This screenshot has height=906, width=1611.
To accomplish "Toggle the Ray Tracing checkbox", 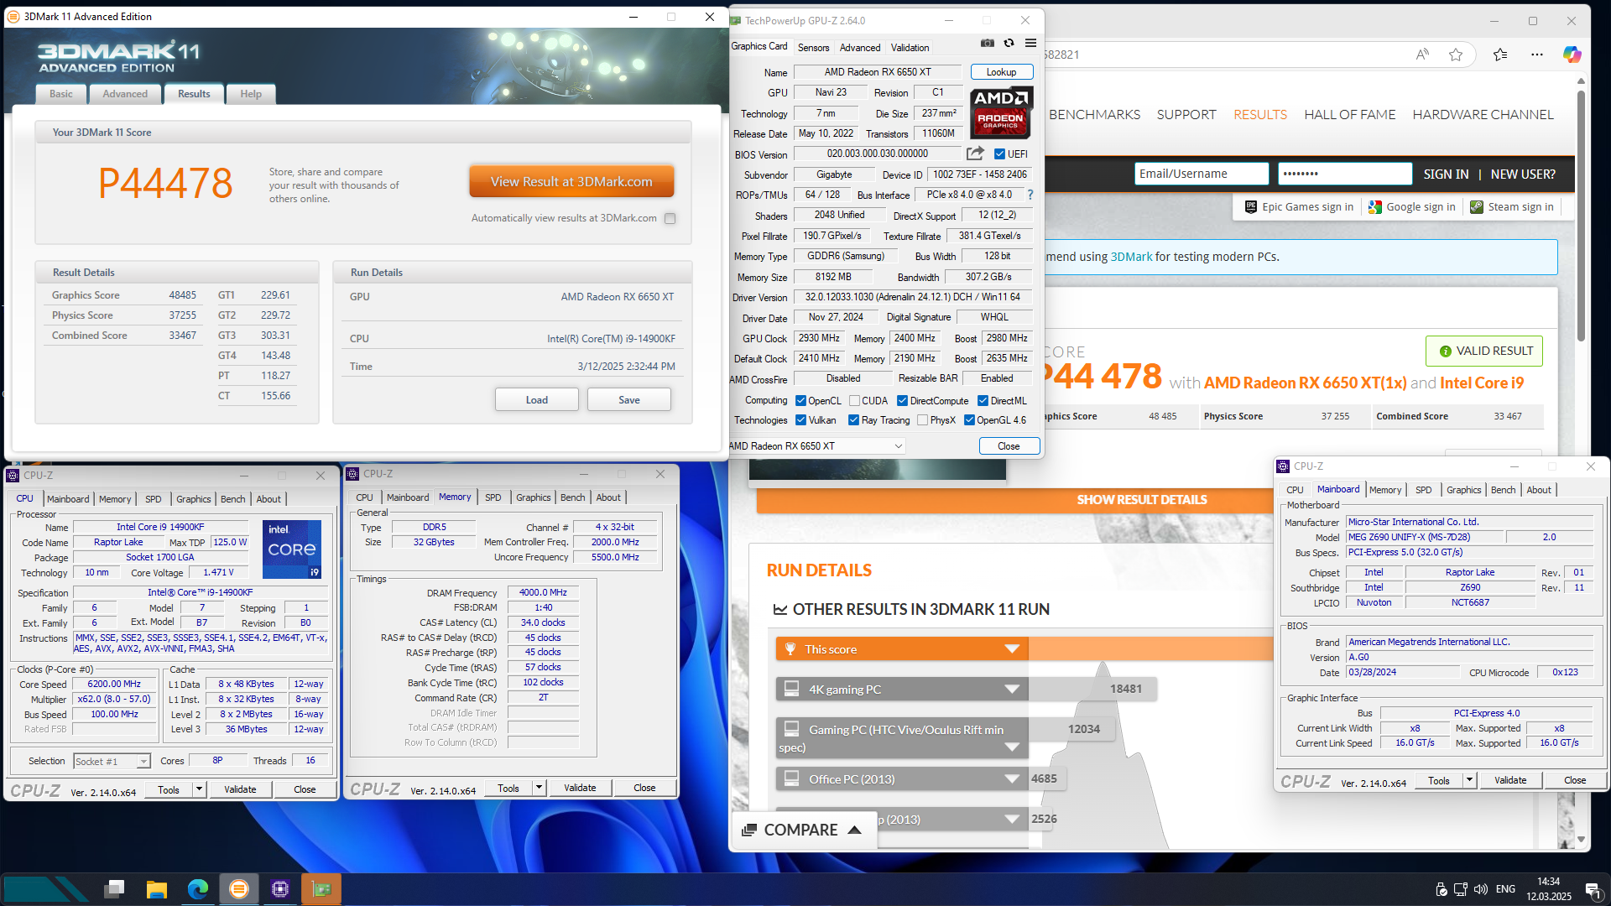I will coord(853,420).
